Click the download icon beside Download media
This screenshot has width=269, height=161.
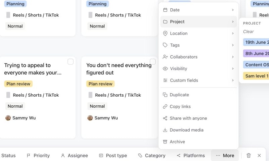tap(165, 130)
